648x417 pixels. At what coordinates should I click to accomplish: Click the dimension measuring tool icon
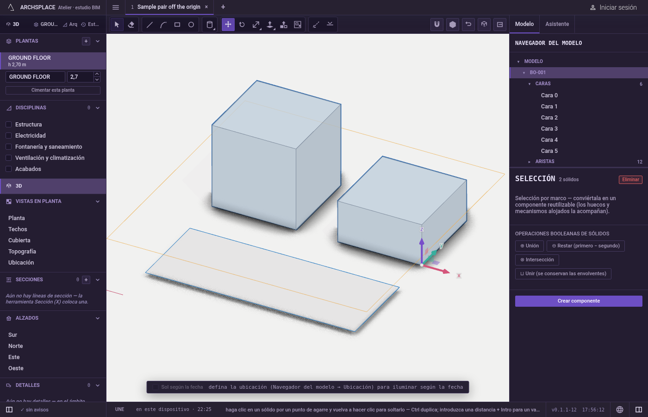[x=316, y=25]
